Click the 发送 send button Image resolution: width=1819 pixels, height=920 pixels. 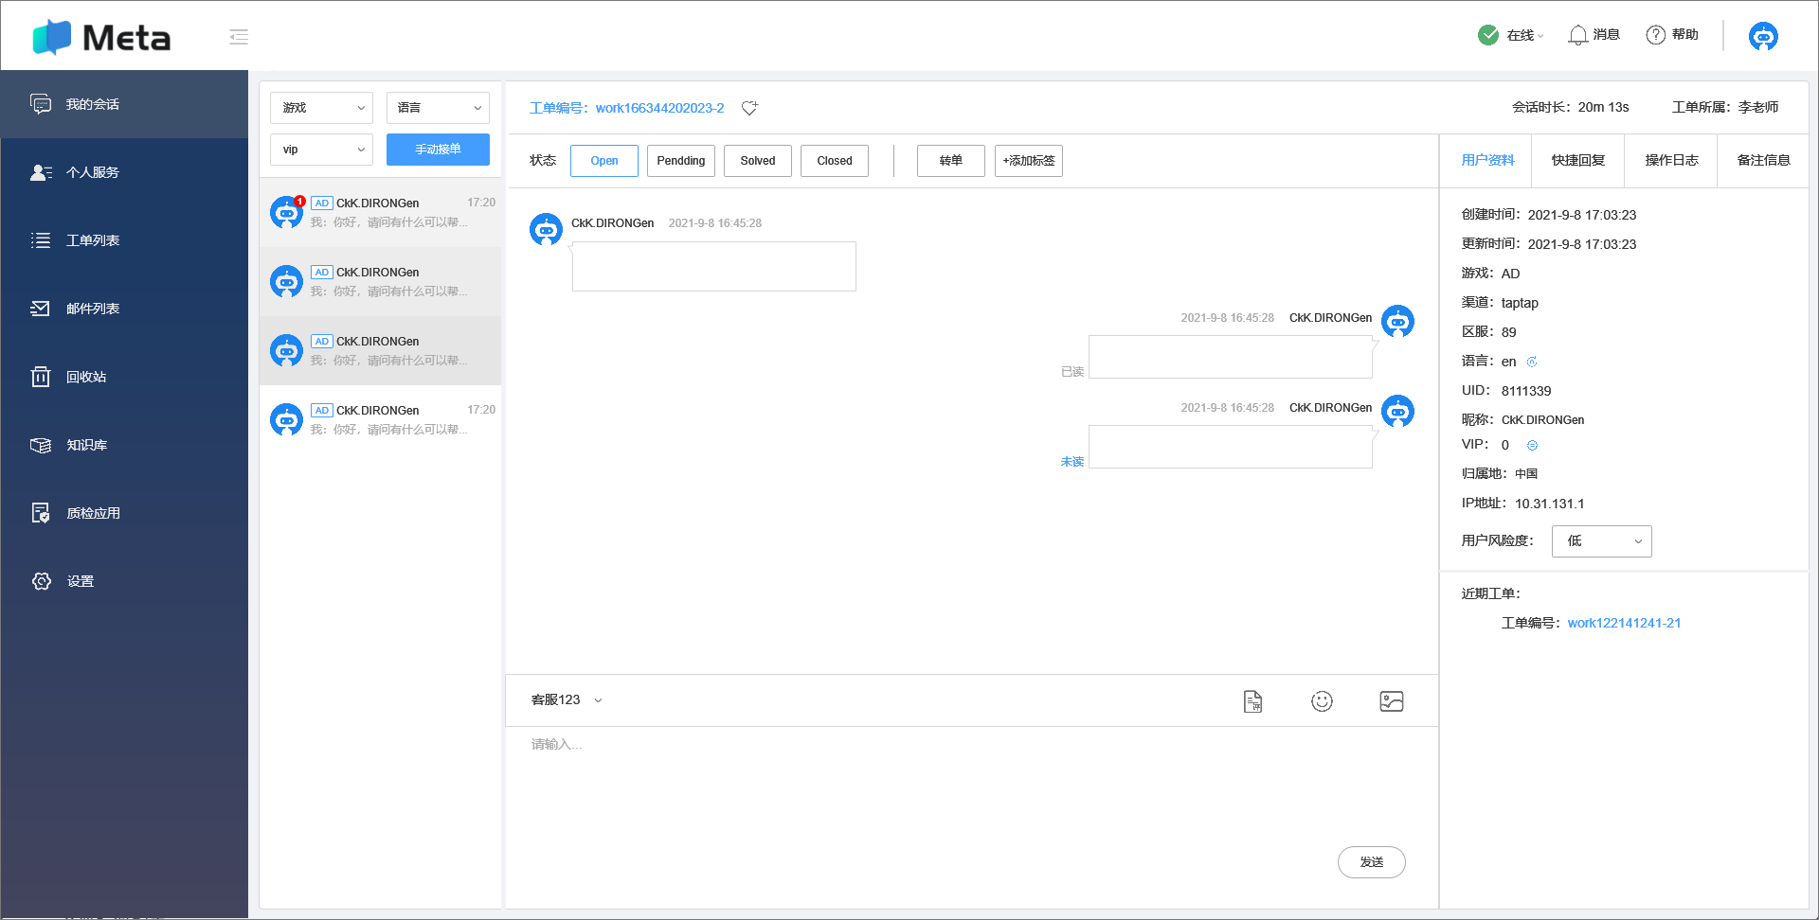click(x=1372, y=862)
